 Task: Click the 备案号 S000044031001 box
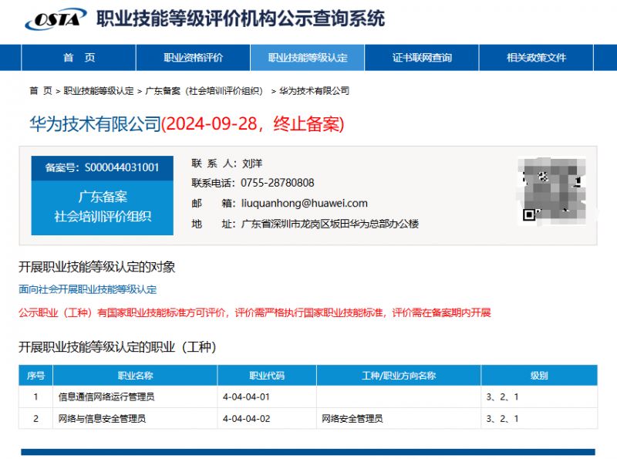point(103,168)
